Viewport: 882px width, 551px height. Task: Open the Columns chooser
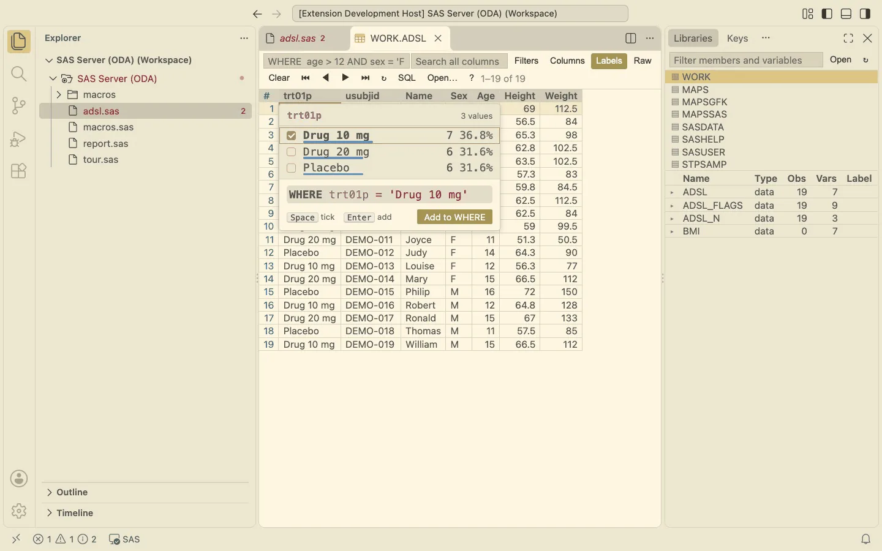click(x=567, y=61)
